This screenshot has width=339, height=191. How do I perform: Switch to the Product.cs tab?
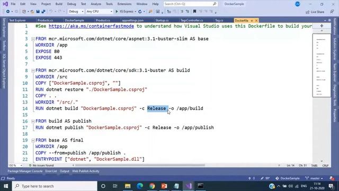click(103, 20)
